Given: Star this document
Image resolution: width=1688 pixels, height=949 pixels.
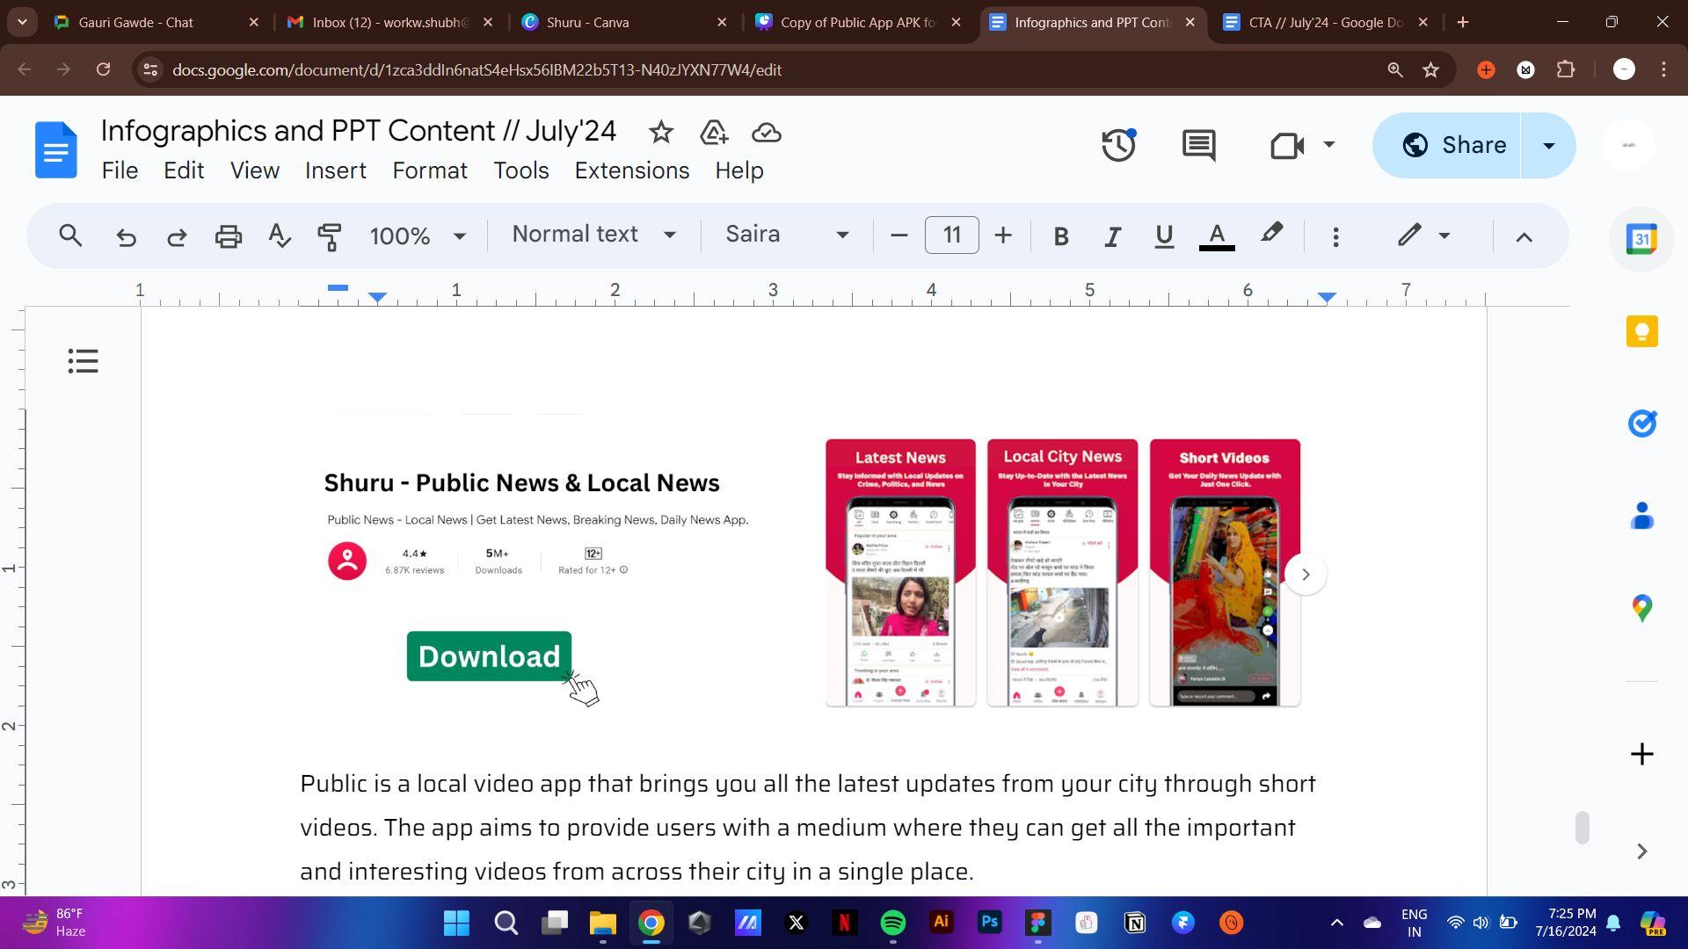Looking at the screenshot, I should pos(661,133).
